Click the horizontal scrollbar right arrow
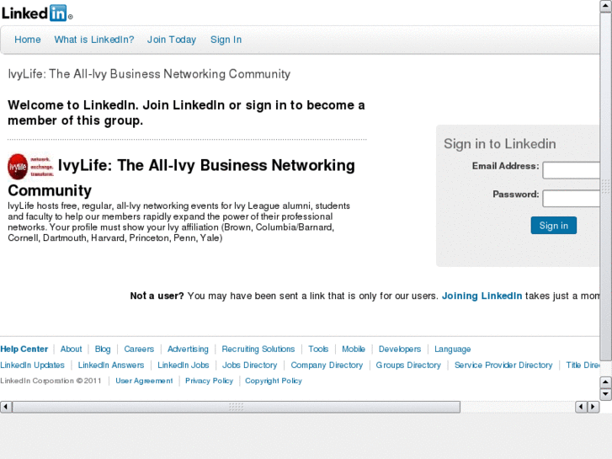This screenshot has height=459, width=612. tap(593, 407)
